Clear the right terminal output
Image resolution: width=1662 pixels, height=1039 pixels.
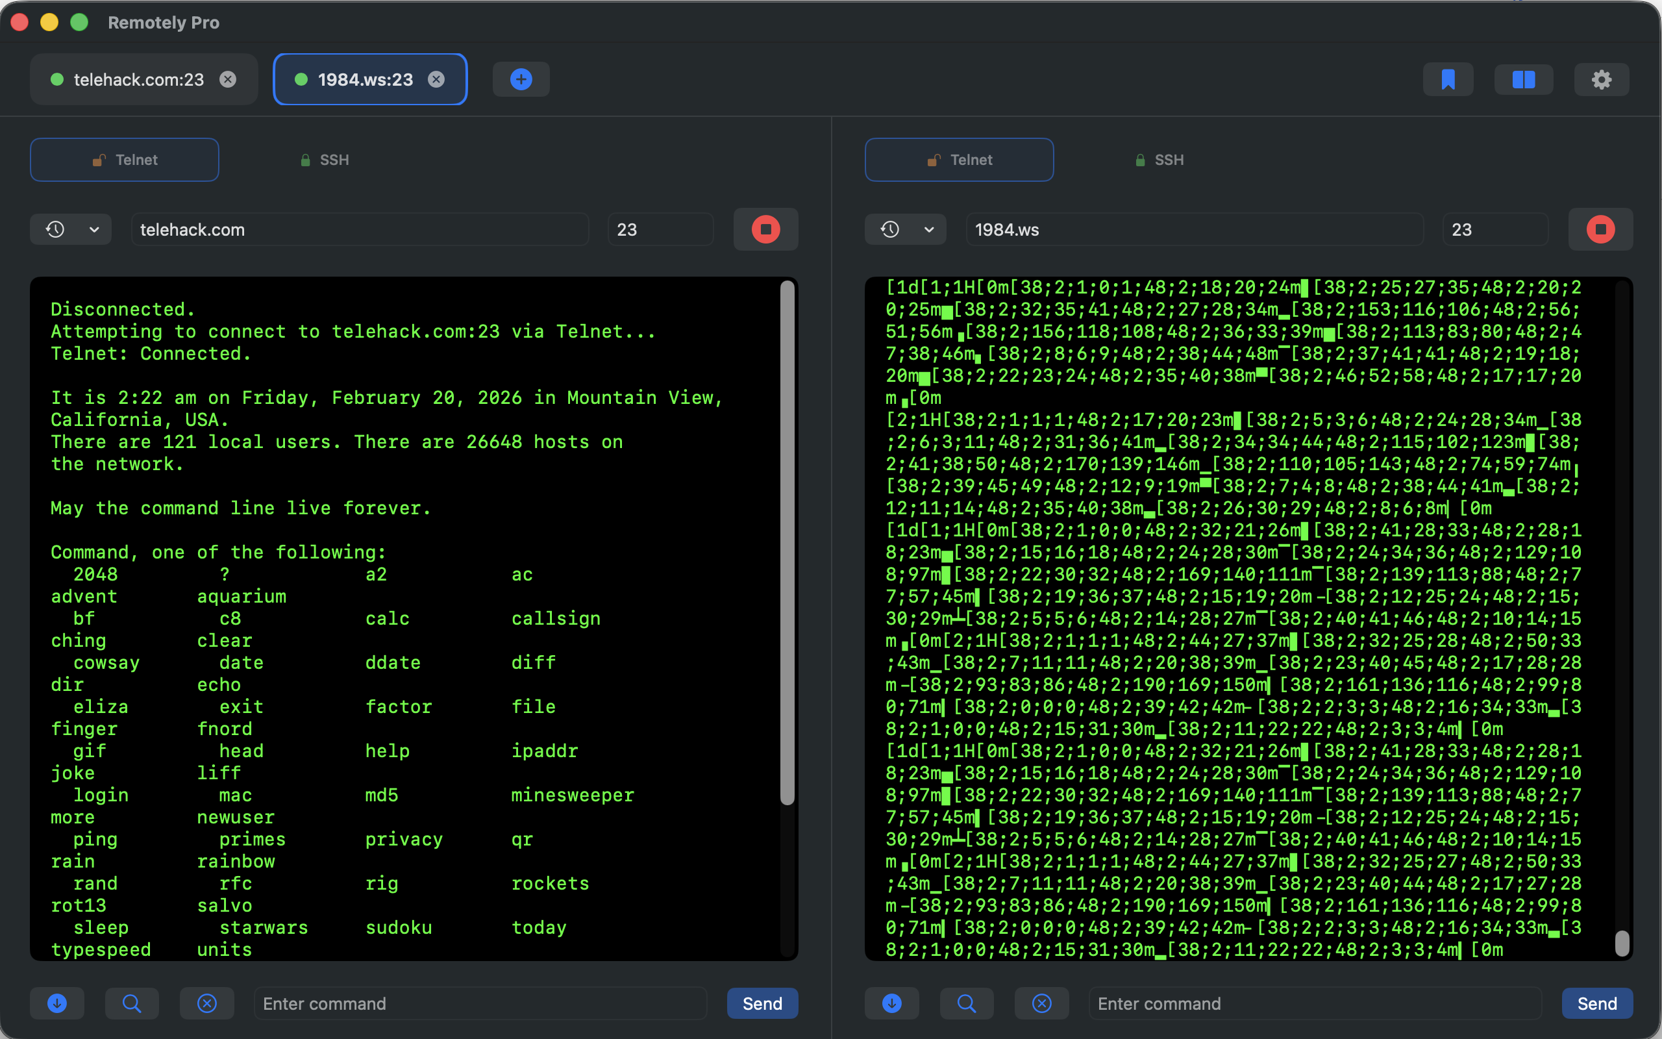click(x=1042, y=1003)
